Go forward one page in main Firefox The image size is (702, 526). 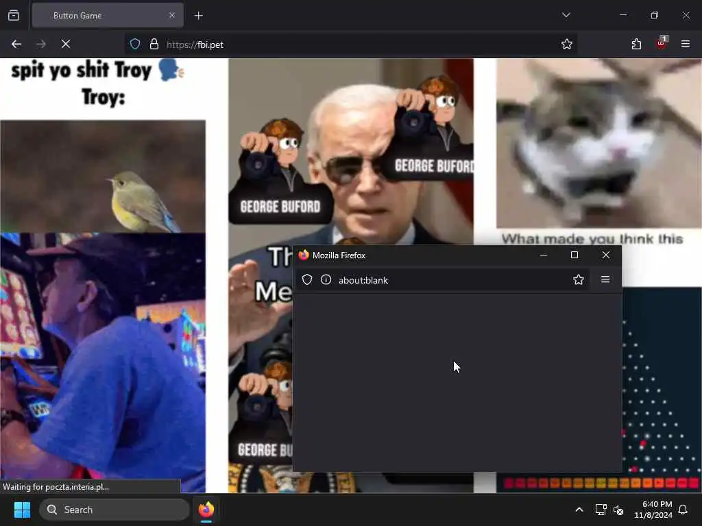pos(41,44)
